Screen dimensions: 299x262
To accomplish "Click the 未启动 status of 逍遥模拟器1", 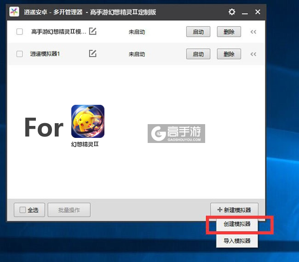I will [x=137, y=54].
